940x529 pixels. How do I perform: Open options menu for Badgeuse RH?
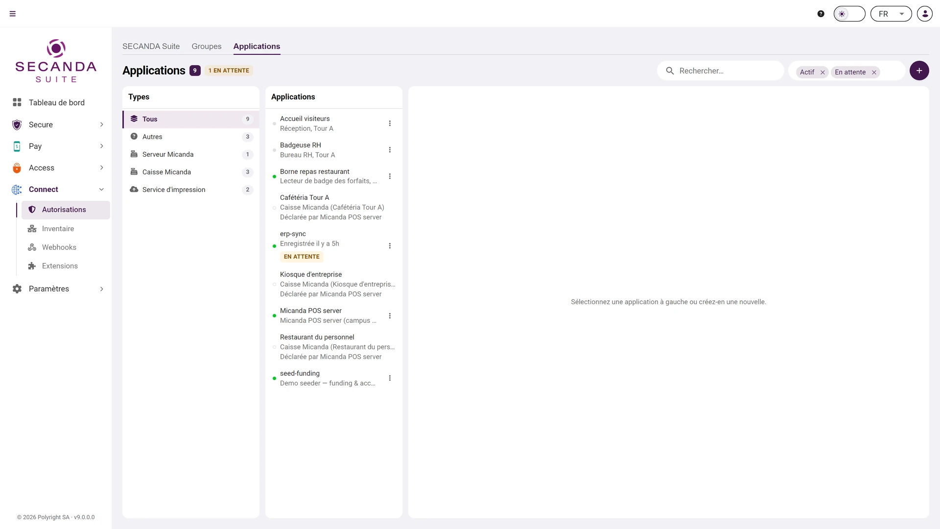click(x=390, y=150)
